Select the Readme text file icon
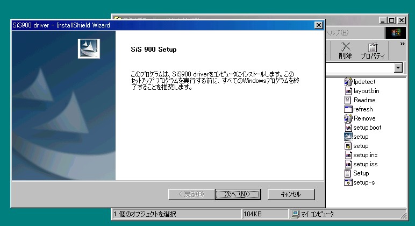This screenshot has height=226, width=415. click(x=348, y=100)
